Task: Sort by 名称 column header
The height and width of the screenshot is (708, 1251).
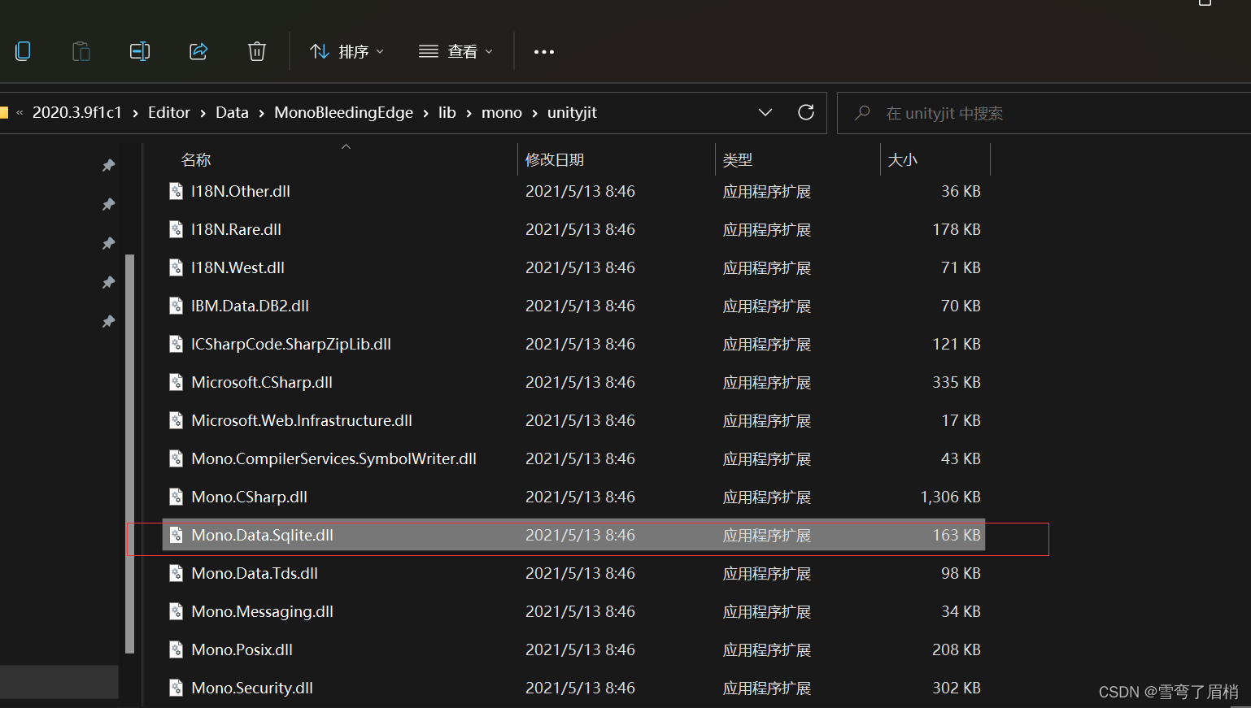Action: point(196,160)
